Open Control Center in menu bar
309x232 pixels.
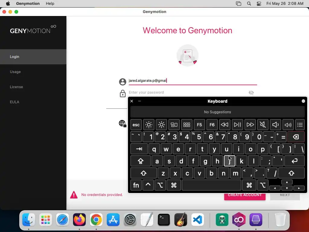[259, 4]
